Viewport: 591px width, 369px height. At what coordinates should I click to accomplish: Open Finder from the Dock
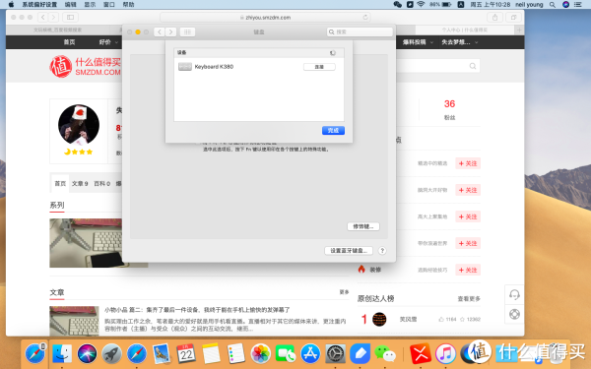point(62,353)
